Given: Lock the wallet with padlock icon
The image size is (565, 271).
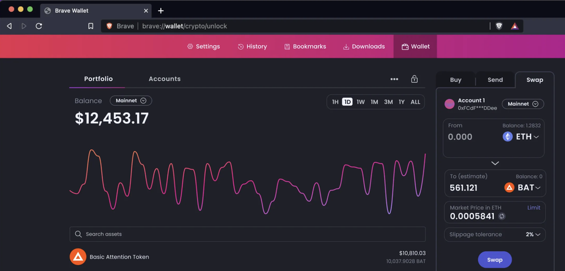Looking at the screenshot, I should click(414, 79).
